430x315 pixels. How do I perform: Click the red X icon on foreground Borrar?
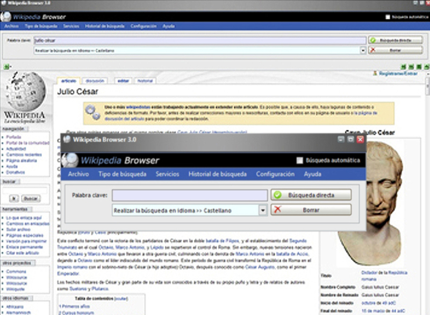pyautogui.click(x=277, y=209)
